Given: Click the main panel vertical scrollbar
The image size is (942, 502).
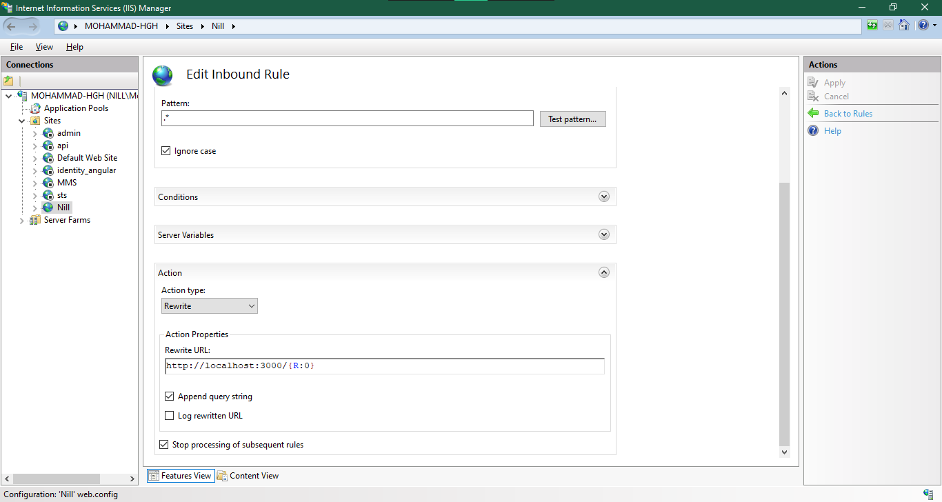Looking at the screenshot, I should click(x=784, y=314).
